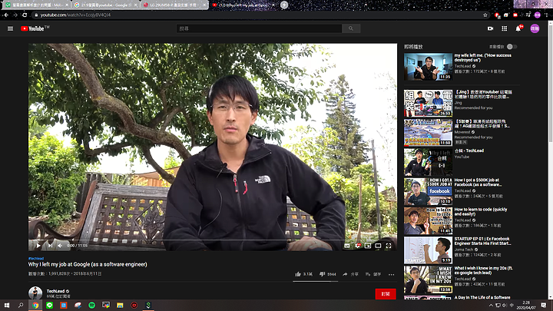Click Joma Tech channel name in sidebar
The height and width of the screenshot is (311, 553).
[464, 250]
